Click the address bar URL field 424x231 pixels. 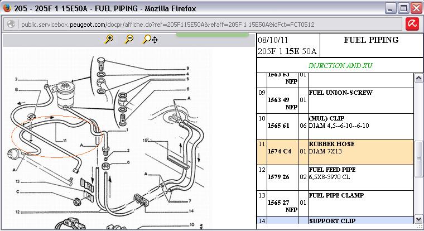point(203,25)
